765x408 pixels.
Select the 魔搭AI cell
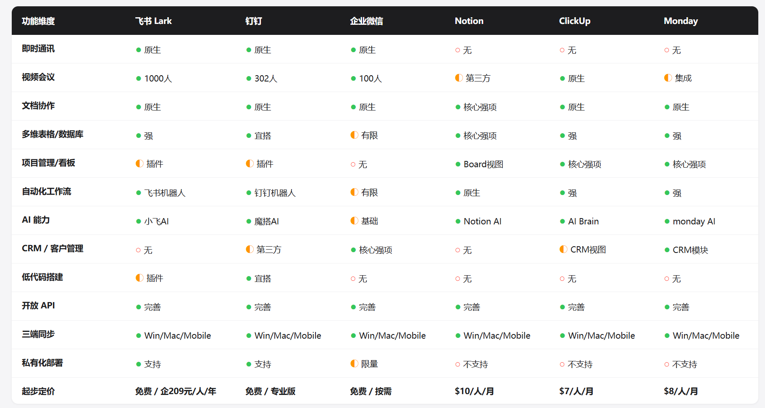pyautogui.click(x=263, y=221)
